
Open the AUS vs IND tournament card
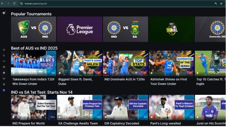34,29
